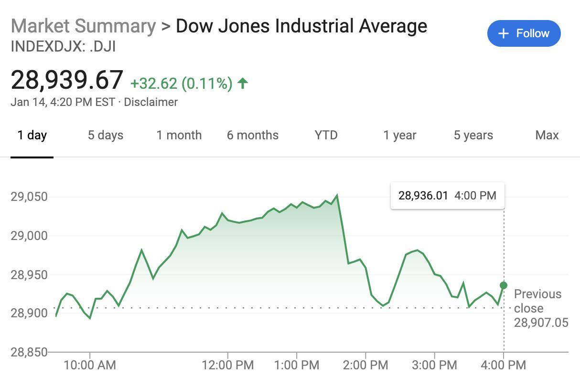Image resolution: width=580 pixels, height=376 pixels.
Task: Click the Previous close label
Action: pos(537,301)
